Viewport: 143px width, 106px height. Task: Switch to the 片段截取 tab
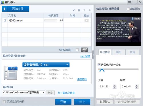click(x=105, y=52)
